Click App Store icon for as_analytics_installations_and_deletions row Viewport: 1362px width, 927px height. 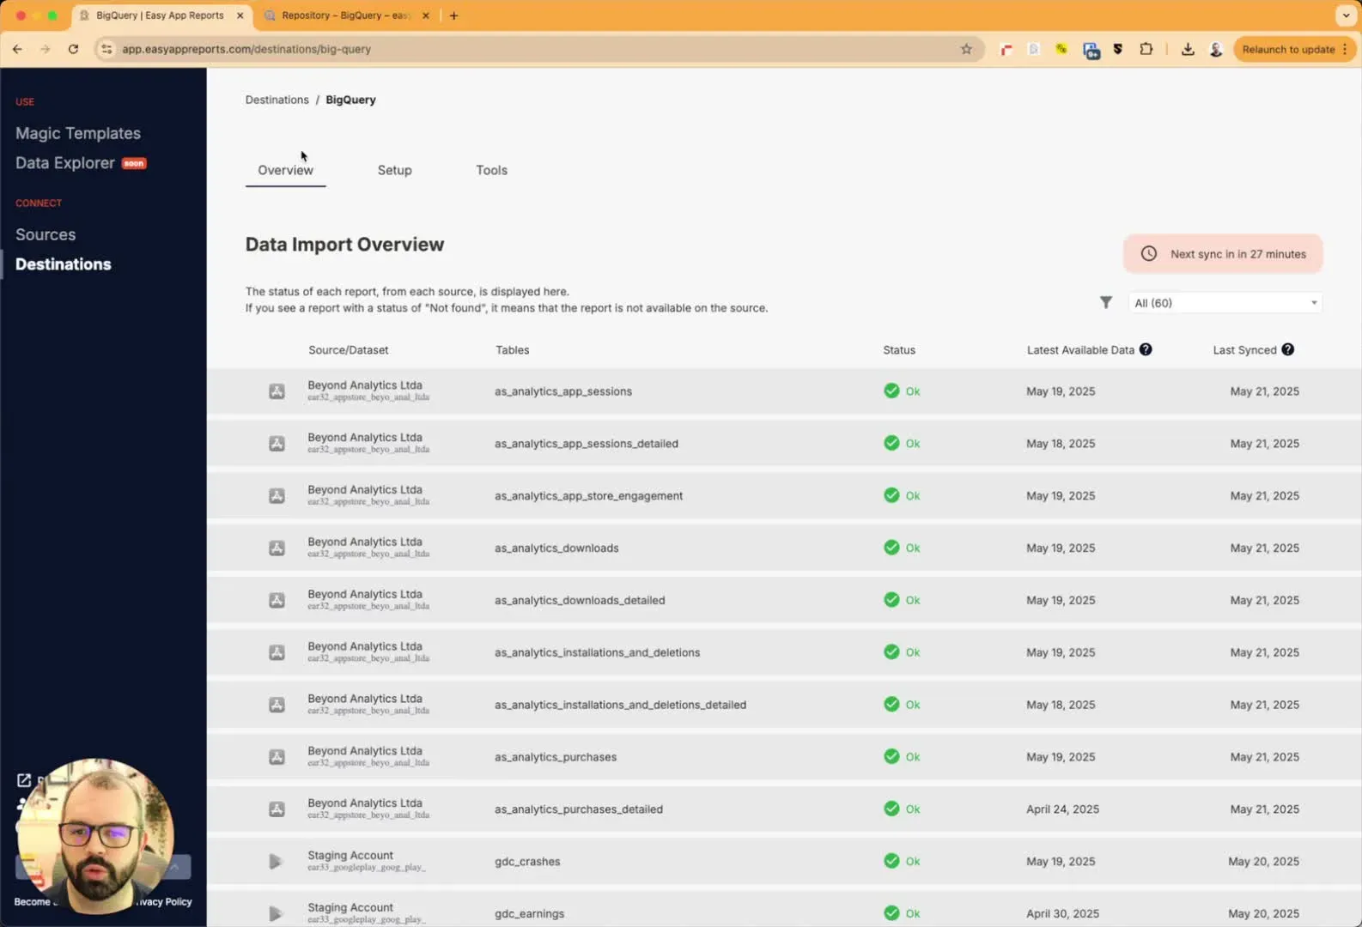[277, 652]
